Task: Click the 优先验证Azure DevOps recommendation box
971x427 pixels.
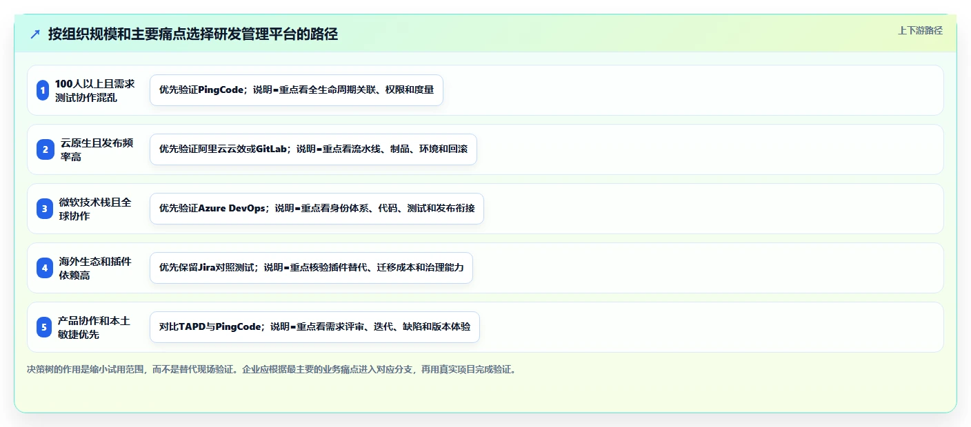Action: pos(317,209)
